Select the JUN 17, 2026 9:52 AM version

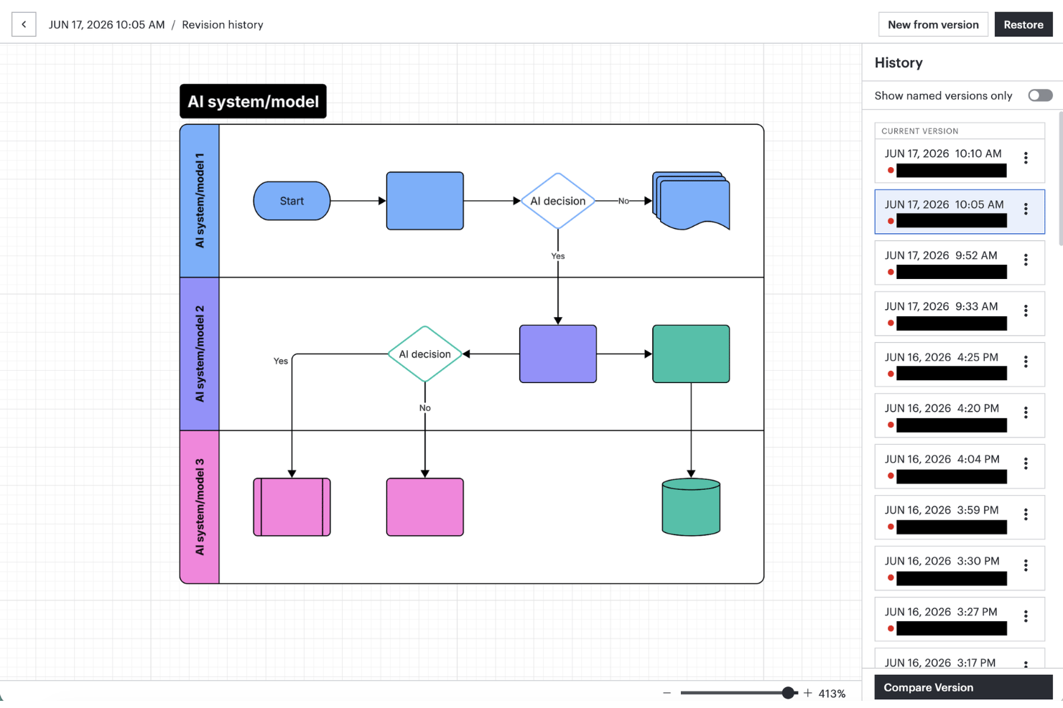click(960, 263)
